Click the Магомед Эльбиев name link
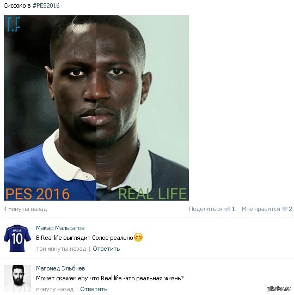This screenshot has height=295, width=294. pyautogui.click(x=60, y=268)
